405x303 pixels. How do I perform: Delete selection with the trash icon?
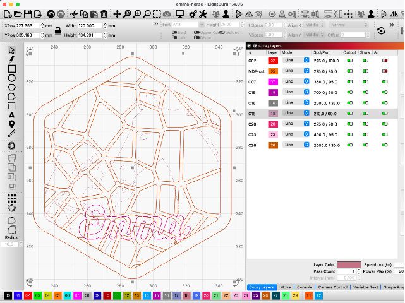click(104, 14)
